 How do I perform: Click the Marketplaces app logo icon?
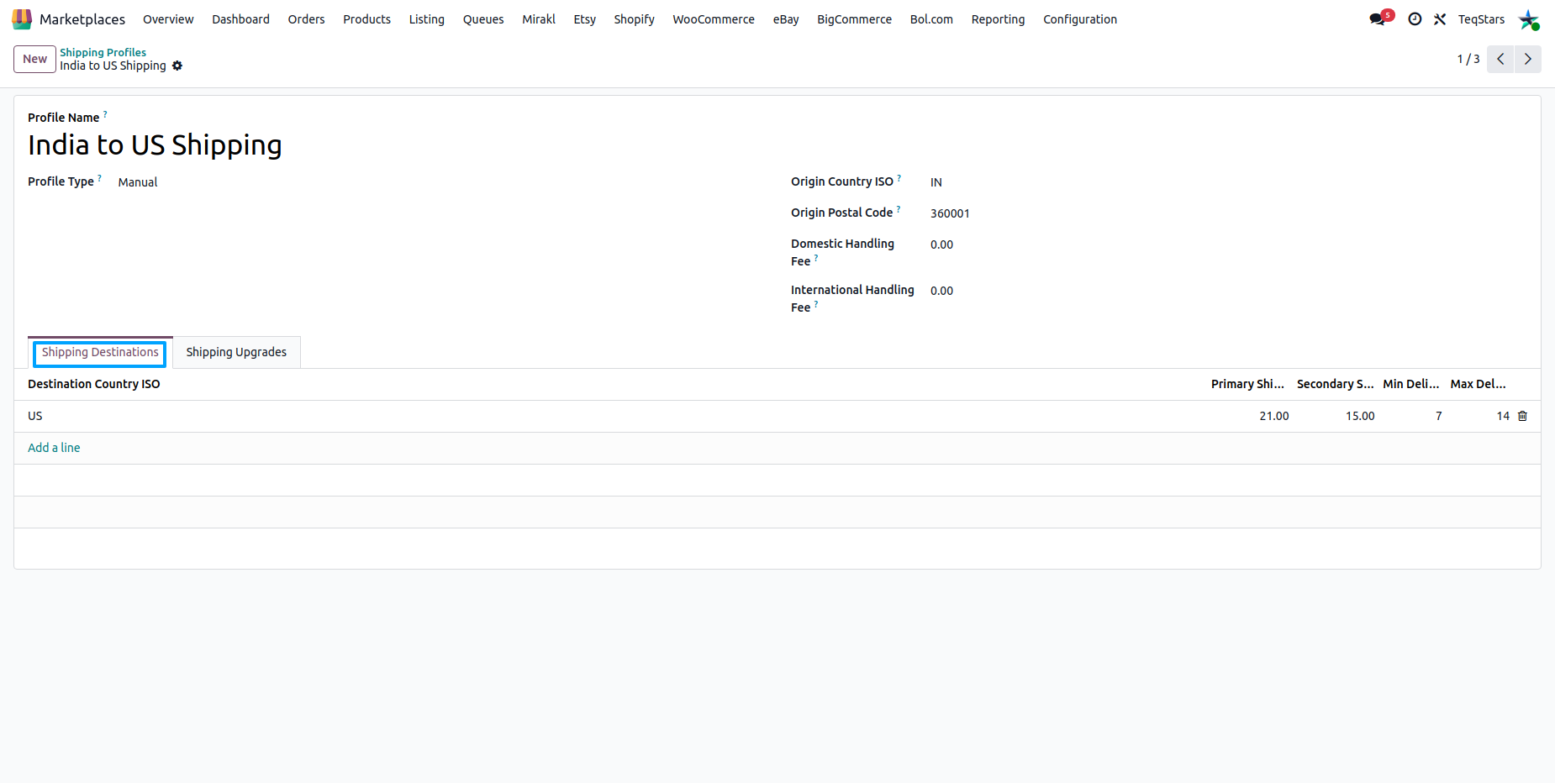pos(22,18)
